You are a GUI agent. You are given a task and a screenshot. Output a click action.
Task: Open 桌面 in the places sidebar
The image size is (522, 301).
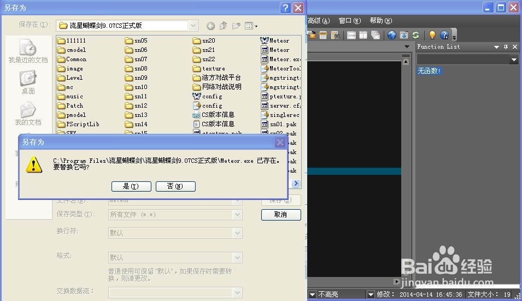28,82
